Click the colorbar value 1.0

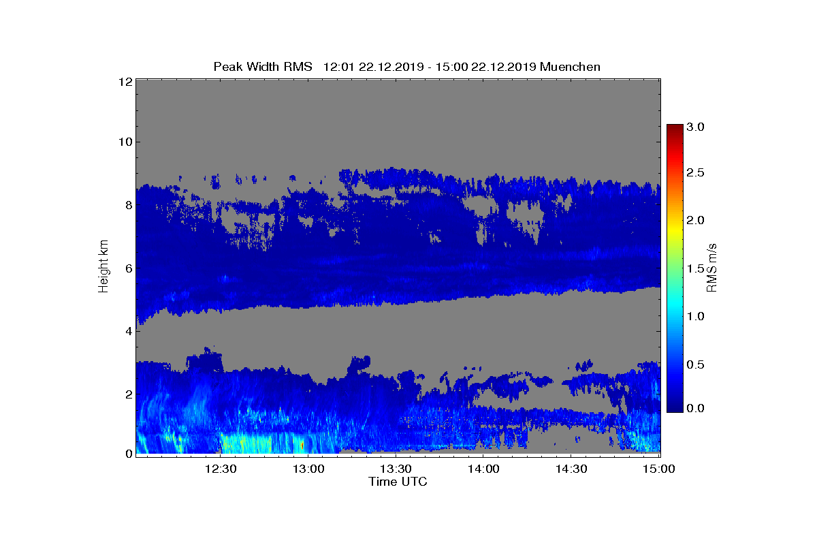coord(696,317)
